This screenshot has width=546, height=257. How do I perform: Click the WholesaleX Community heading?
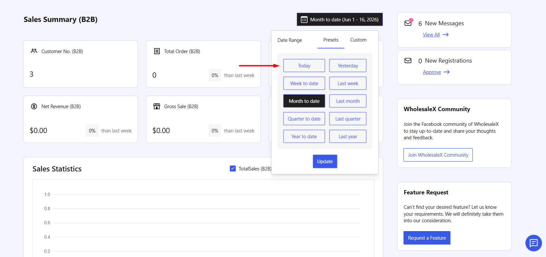437,109
